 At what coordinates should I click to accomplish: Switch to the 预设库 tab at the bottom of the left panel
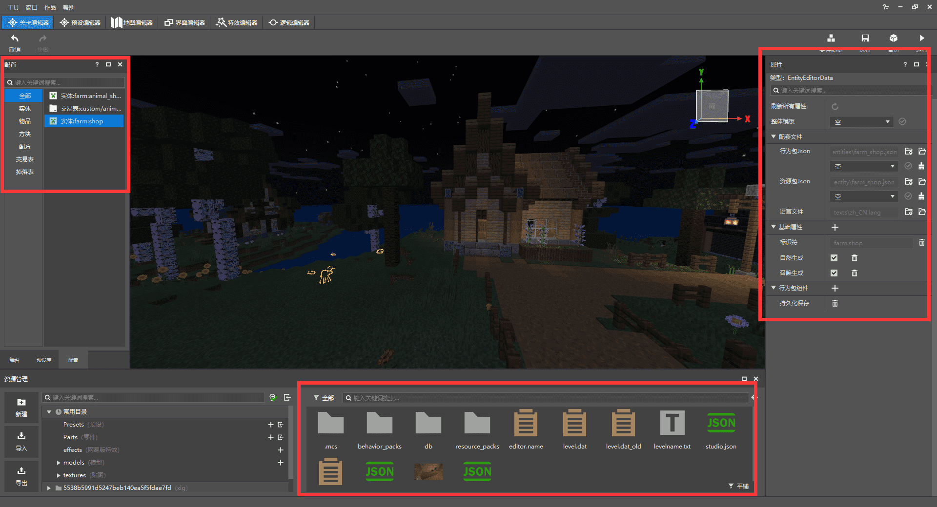[x=44, y=360]
